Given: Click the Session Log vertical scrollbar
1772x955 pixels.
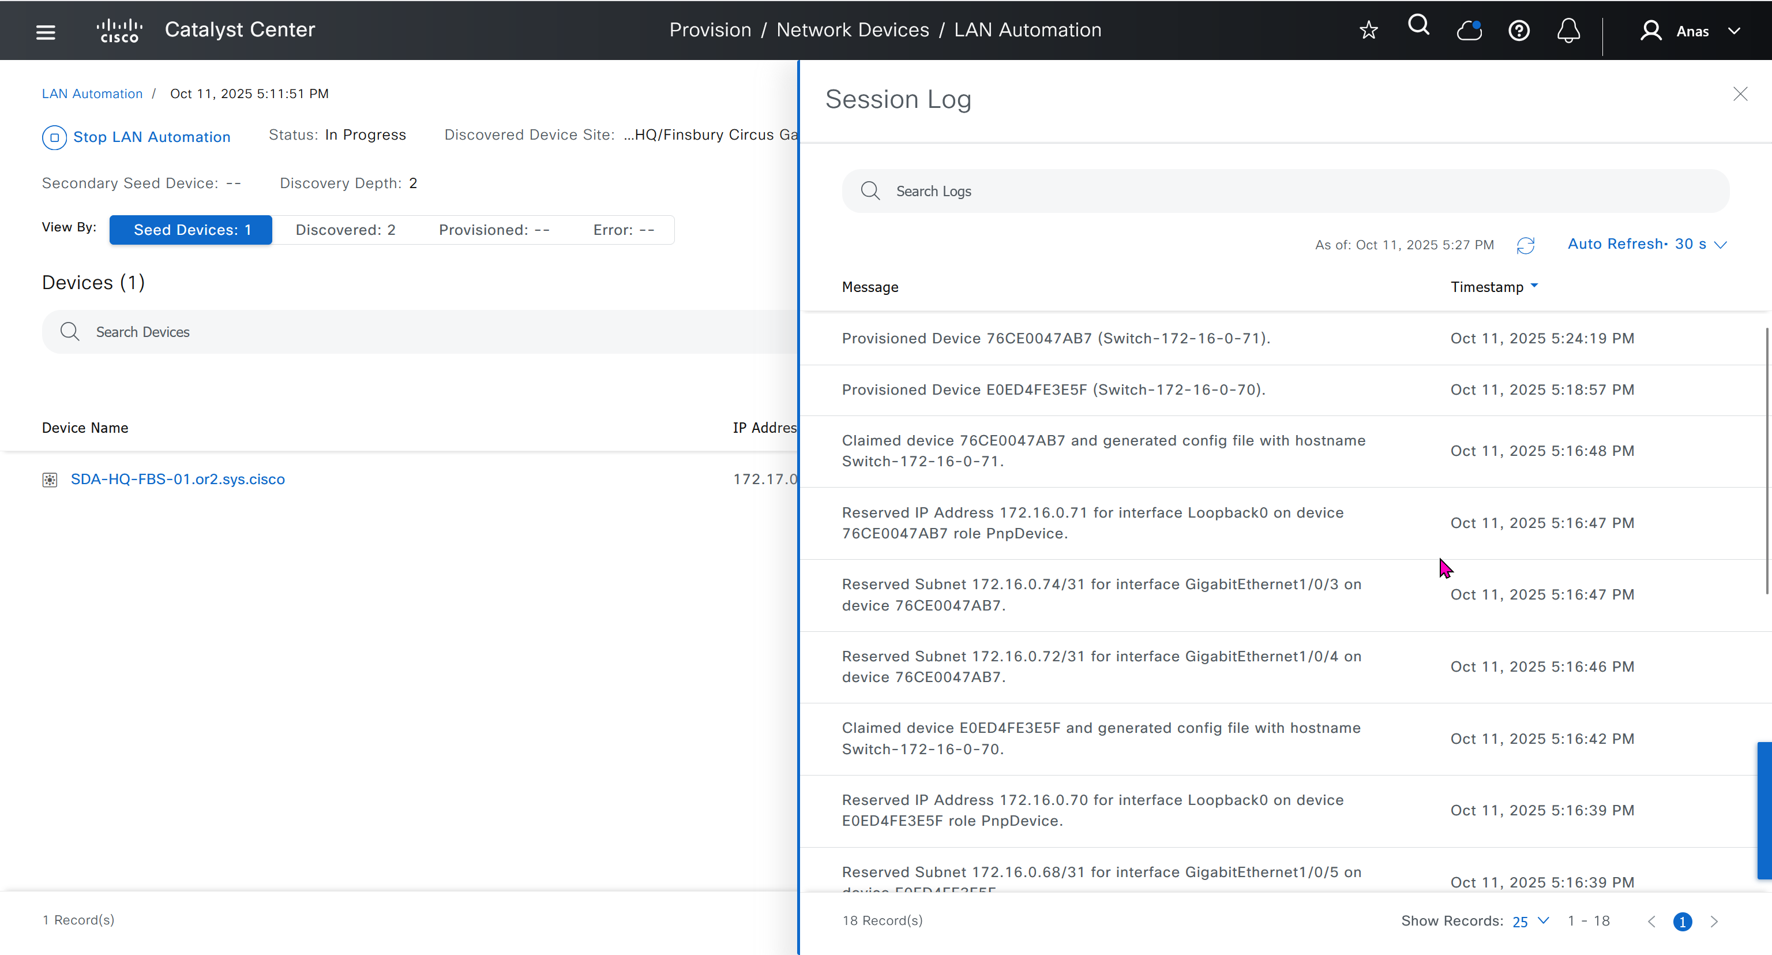Looking at the screenshot, I should click(x=1767, y=461).
